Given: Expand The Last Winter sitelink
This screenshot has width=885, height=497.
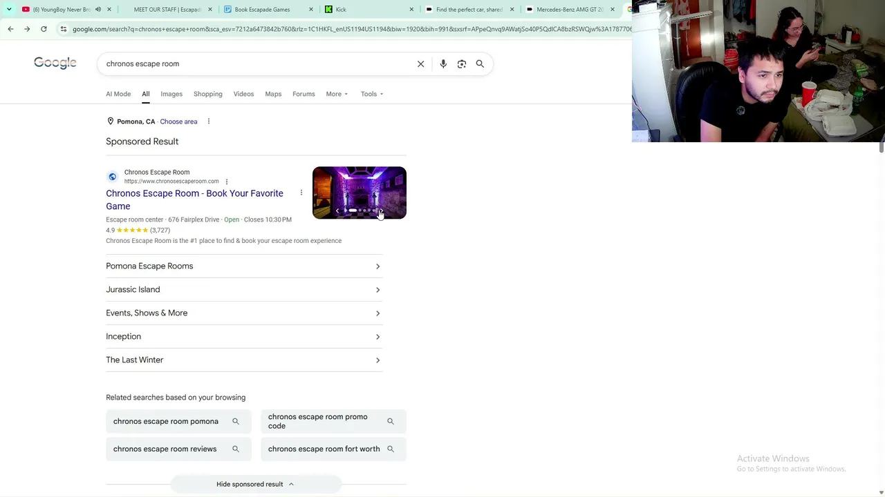Looking at the screenshot, I should click(x=244, y=360).
